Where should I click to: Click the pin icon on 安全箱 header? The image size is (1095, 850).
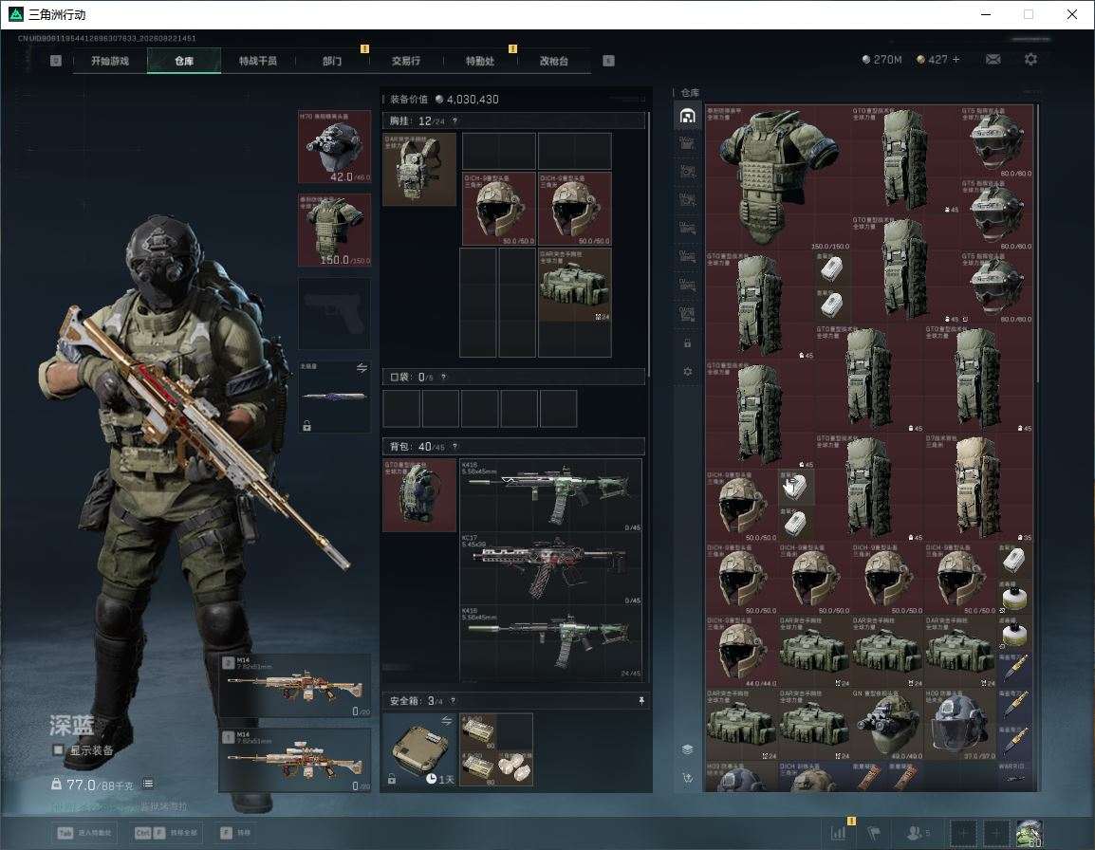(641, 700)
